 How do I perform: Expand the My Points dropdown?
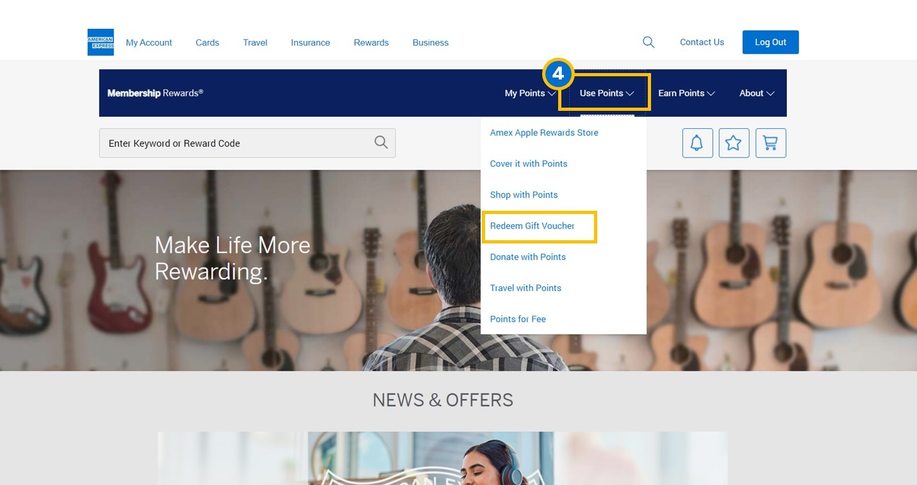coord(530,93)
